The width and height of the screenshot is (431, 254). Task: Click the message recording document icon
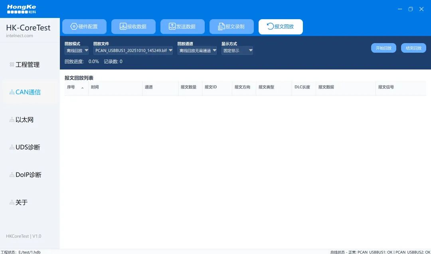pyautogui.click(x=221, y=26)
